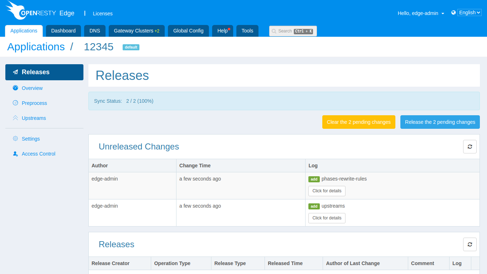Click the Settings gear icon in sidebar
Screen dimensions: 487x274
click(15, 138)
